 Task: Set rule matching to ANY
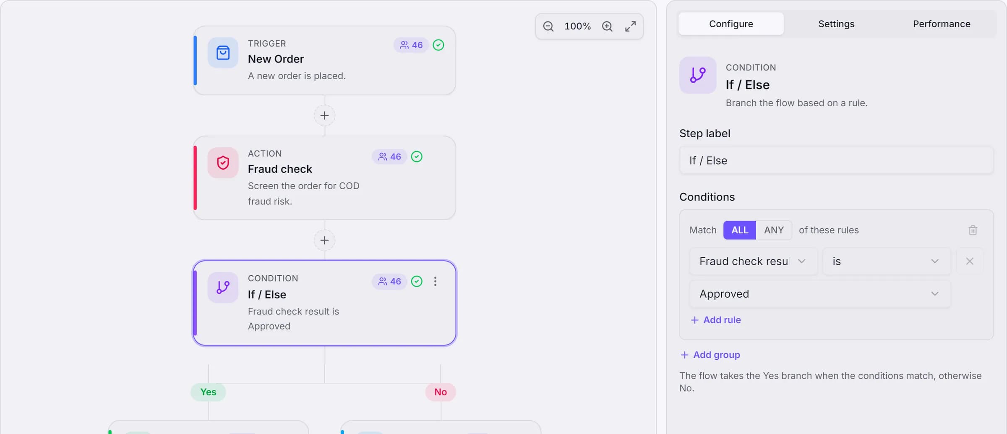pos(774,230)
